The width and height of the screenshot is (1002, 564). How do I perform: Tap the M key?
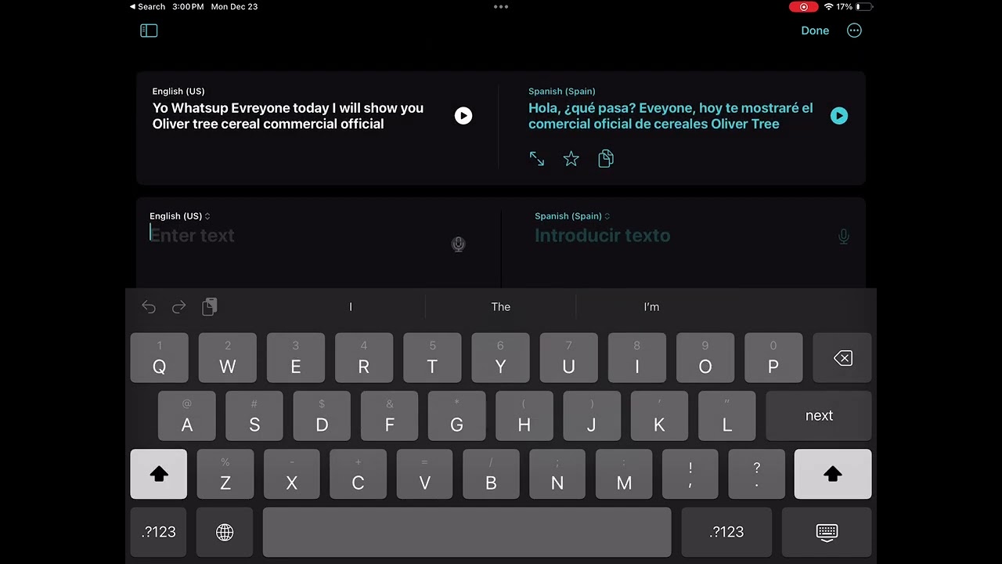624,474
